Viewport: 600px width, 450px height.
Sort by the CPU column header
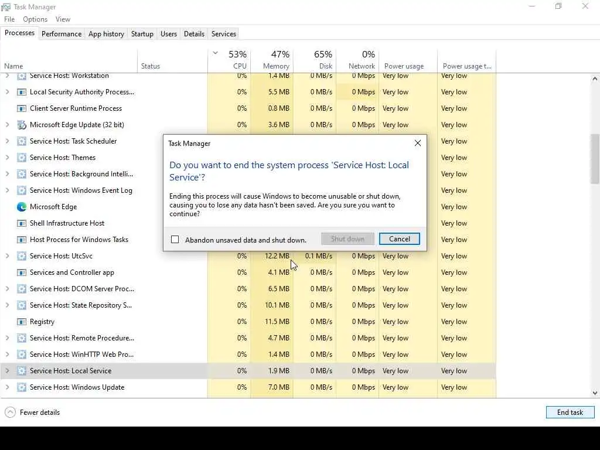coord(229,60)
